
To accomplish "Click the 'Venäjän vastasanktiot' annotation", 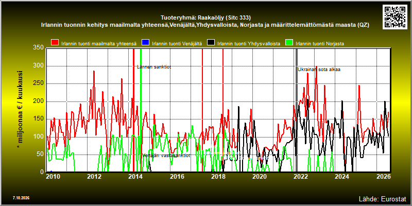I will point(166,156).
